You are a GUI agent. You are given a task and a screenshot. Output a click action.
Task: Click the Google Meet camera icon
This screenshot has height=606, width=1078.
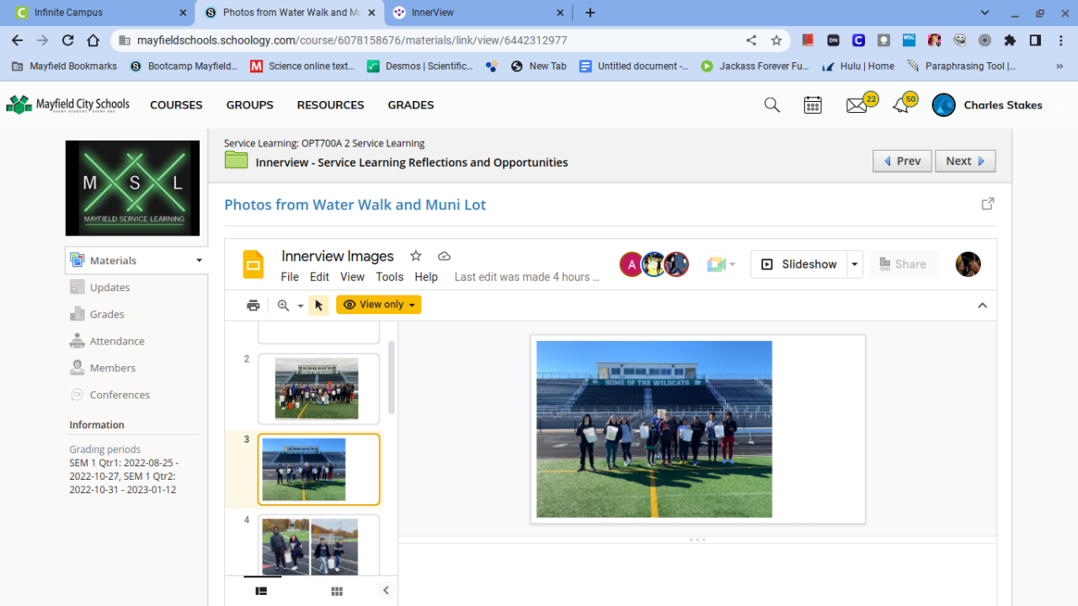717,264
